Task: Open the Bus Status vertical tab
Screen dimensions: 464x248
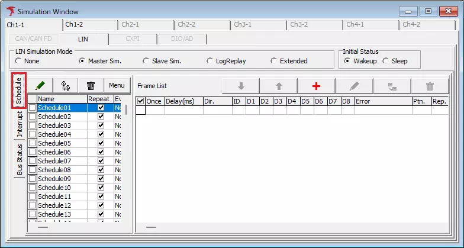Action: (x=20, y=159)
